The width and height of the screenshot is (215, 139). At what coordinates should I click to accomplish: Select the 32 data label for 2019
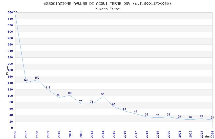(x=157, y=115)
